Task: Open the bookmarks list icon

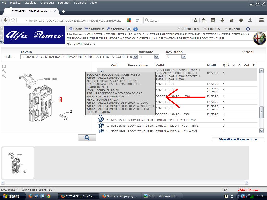Action: coord(203,20)
